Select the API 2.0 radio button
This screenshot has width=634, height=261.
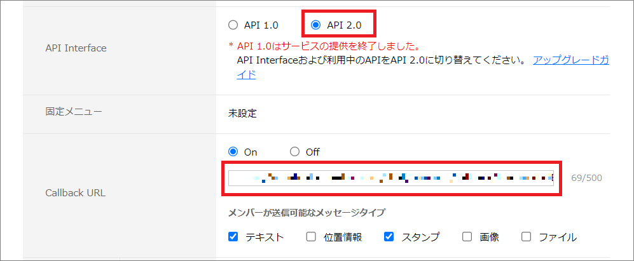315,25
